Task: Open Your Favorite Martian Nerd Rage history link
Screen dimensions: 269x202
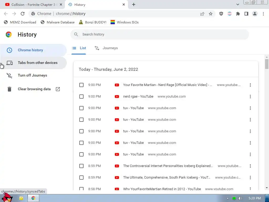Action: (x=168, y=85)
